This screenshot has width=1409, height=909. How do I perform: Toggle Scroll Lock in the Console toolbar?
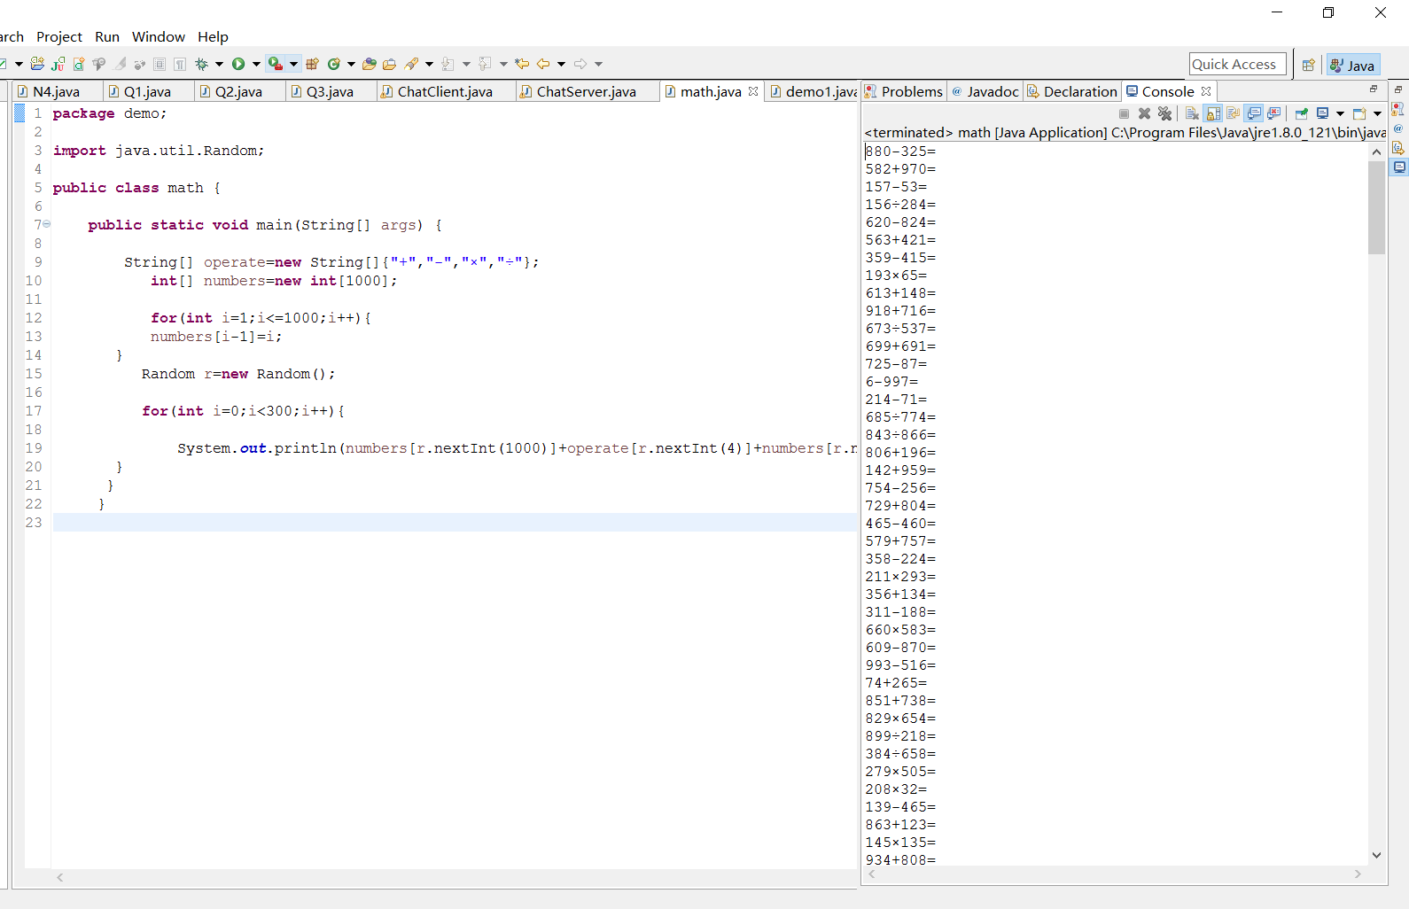click(1213, 113)
